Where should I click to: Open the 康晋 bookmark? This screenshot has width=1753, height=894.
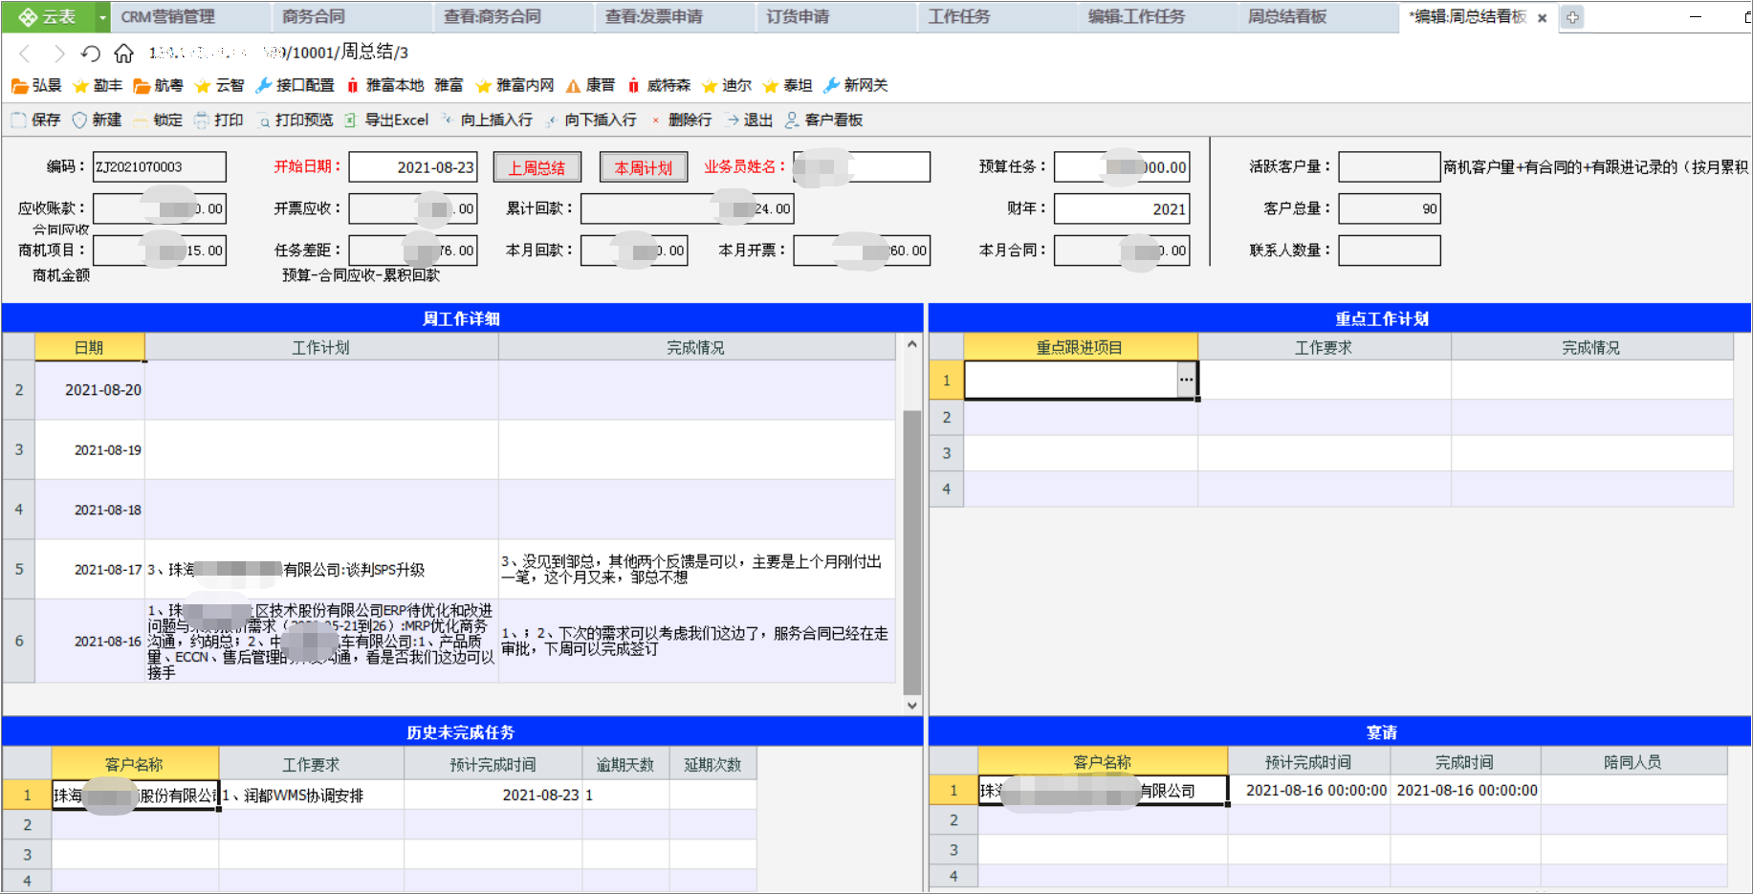click(590, 85)
